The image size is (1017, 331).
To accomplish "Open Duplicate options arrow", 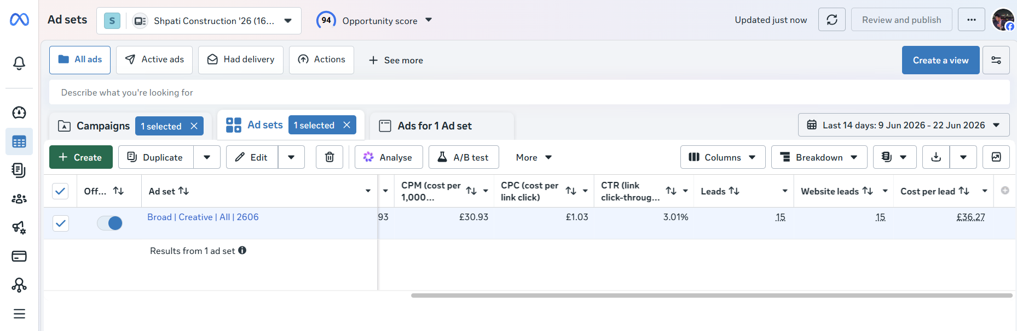I will 207,157.
